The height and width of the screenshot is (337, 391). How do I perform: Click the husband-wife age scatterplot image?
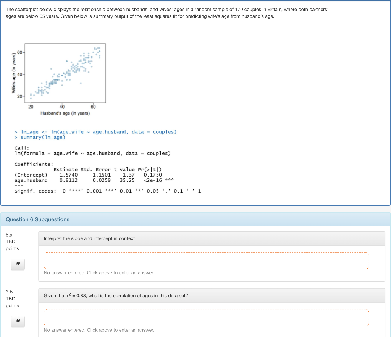[x=59, y=79]
